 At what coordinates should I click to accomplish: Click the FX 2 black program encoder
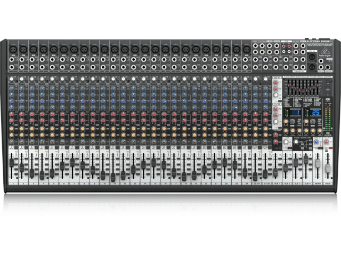(x=313, y=122)
